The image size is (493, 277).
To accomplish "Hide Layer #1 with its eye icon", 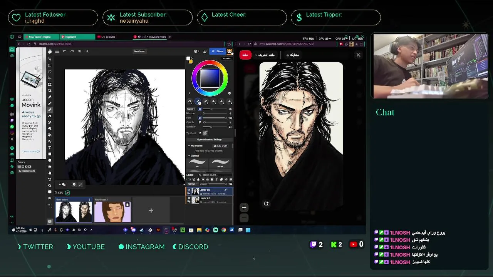I will coord(189,199).
